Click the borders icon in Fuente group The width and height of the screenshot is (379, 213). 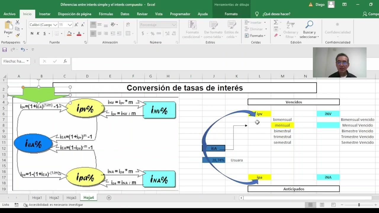click(x=57, y=33)
